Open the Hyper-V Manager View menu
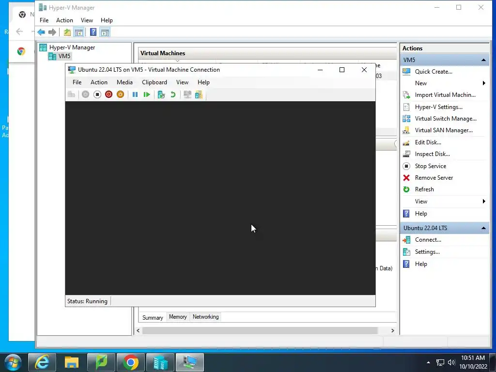Viewport: 496px width, 372px height. (87, 20)
